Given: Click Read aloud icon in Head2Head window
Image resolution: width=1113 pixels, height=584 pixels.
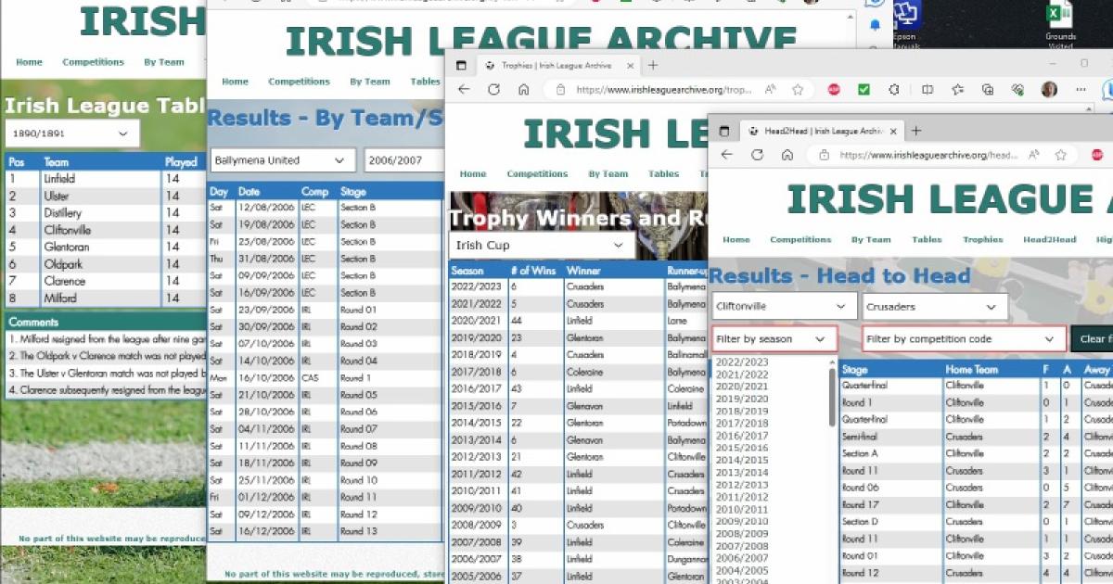Looking at the screenshot, I should 1034,156.
